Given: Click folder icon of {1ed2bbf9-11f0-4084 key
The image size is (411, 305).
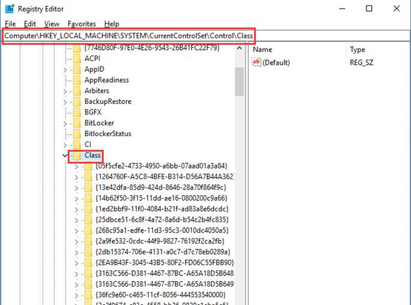Looking at the screenshot, I should pos(88,209).
